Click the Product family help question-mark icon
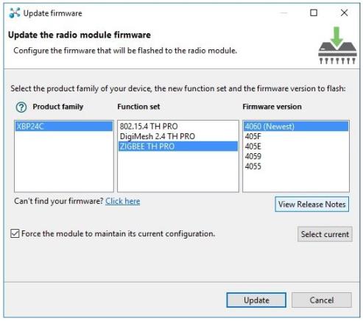Image resolution: width=363 pixels, height=321 pixels. pyautogui.click(x=21, y=107)
